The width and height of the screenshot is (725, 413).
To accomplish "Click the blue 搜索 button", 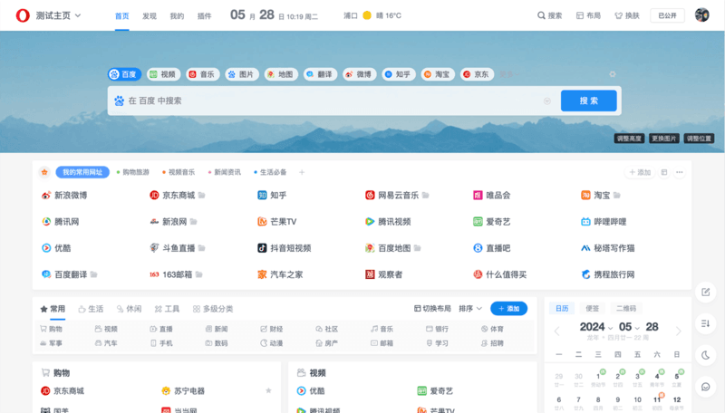I will click(588, 101).
